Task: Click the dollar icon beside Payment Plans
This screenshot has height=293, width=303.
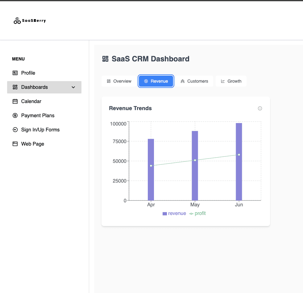Action: pyautogui.click(x=15, y=115)
